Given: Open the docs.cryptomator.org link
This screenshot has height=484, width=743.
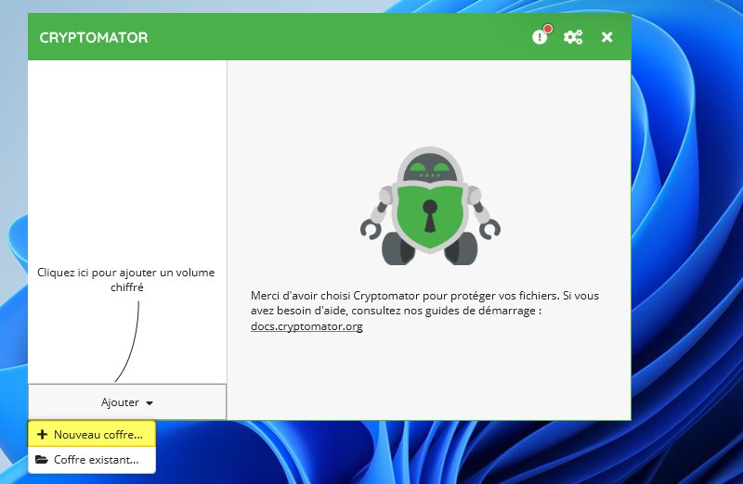Looking at the screenshot, I should click(x=306, y=326).
